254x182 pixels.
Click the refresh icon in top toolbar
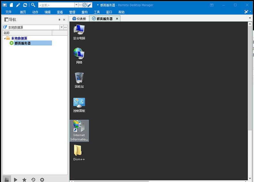coord(25,5)
